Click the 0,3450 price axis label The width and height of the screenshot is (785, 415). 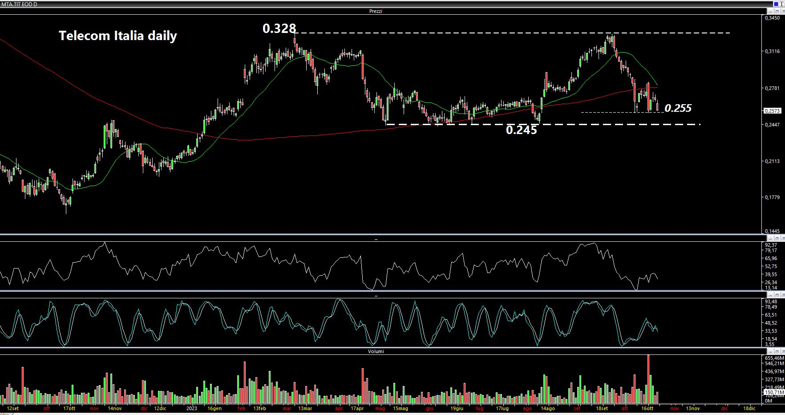click(x=772, y=18)
